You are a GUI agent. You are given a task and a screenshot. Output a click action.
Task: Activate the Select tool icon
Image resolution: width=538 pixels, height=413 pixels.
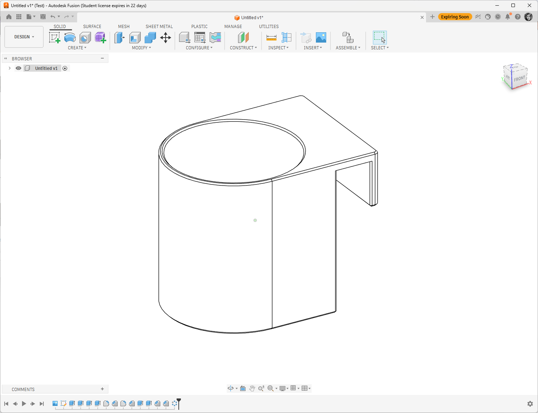coord(380,38)
